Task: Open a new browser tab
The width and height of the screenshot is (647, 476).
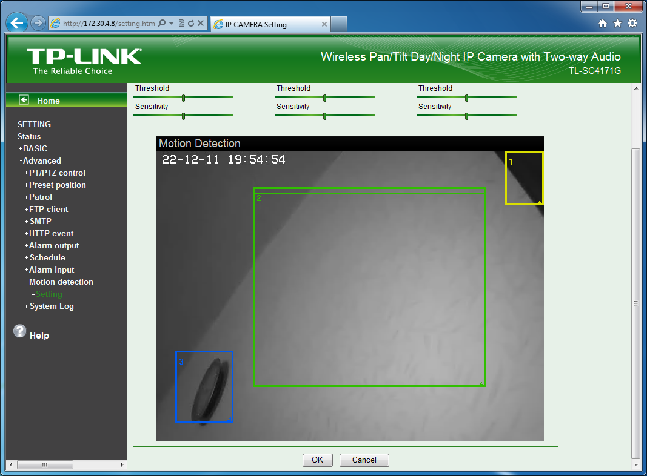Action: tap(339, 24)
